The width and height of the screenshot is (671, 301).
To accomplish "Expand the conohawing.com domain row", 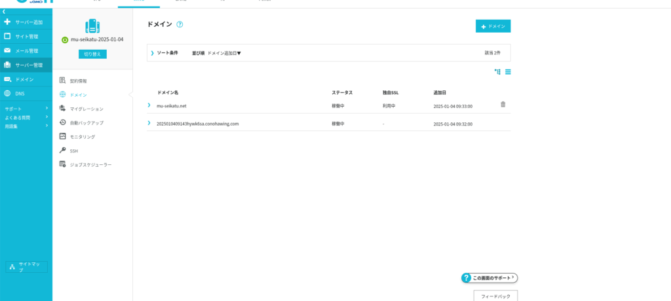I will click(149, 123).
